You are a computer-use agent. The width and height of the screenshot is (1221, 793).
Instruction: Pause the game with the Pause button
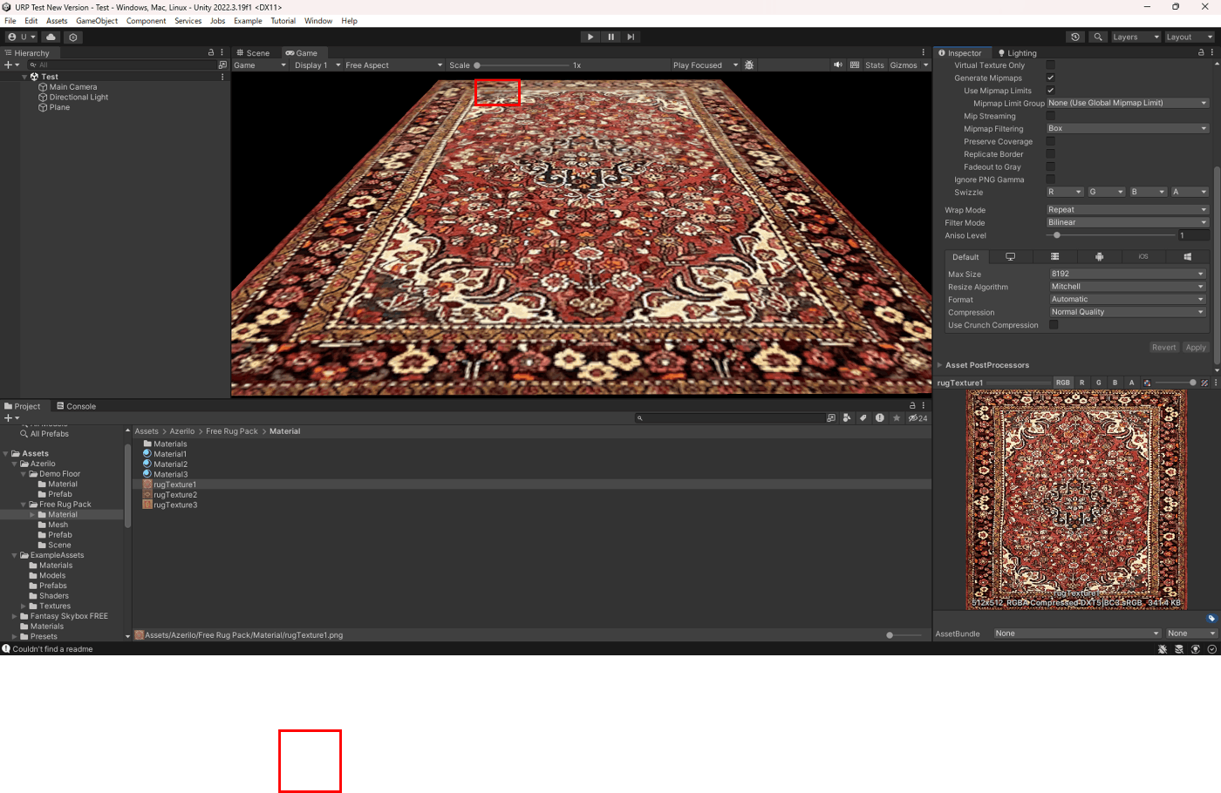(x=610, y=37)
